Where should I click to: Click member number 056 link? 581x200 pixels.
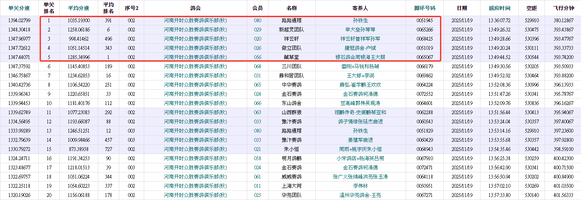(x=257, y=57)
